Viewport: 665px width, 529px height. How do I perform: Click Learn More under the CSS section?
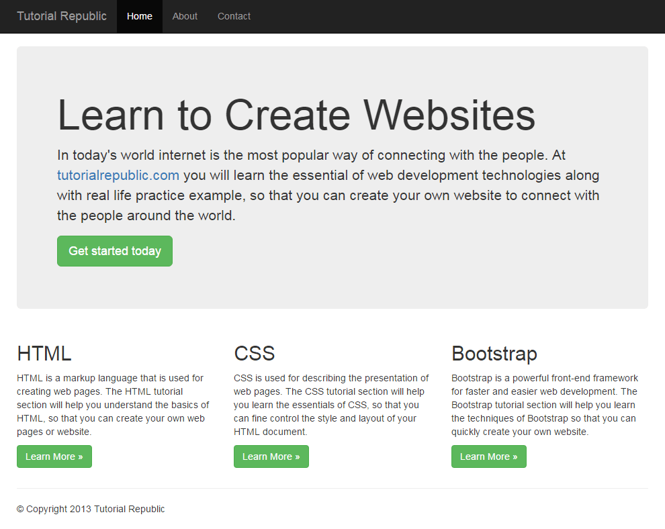coord(271,456)
